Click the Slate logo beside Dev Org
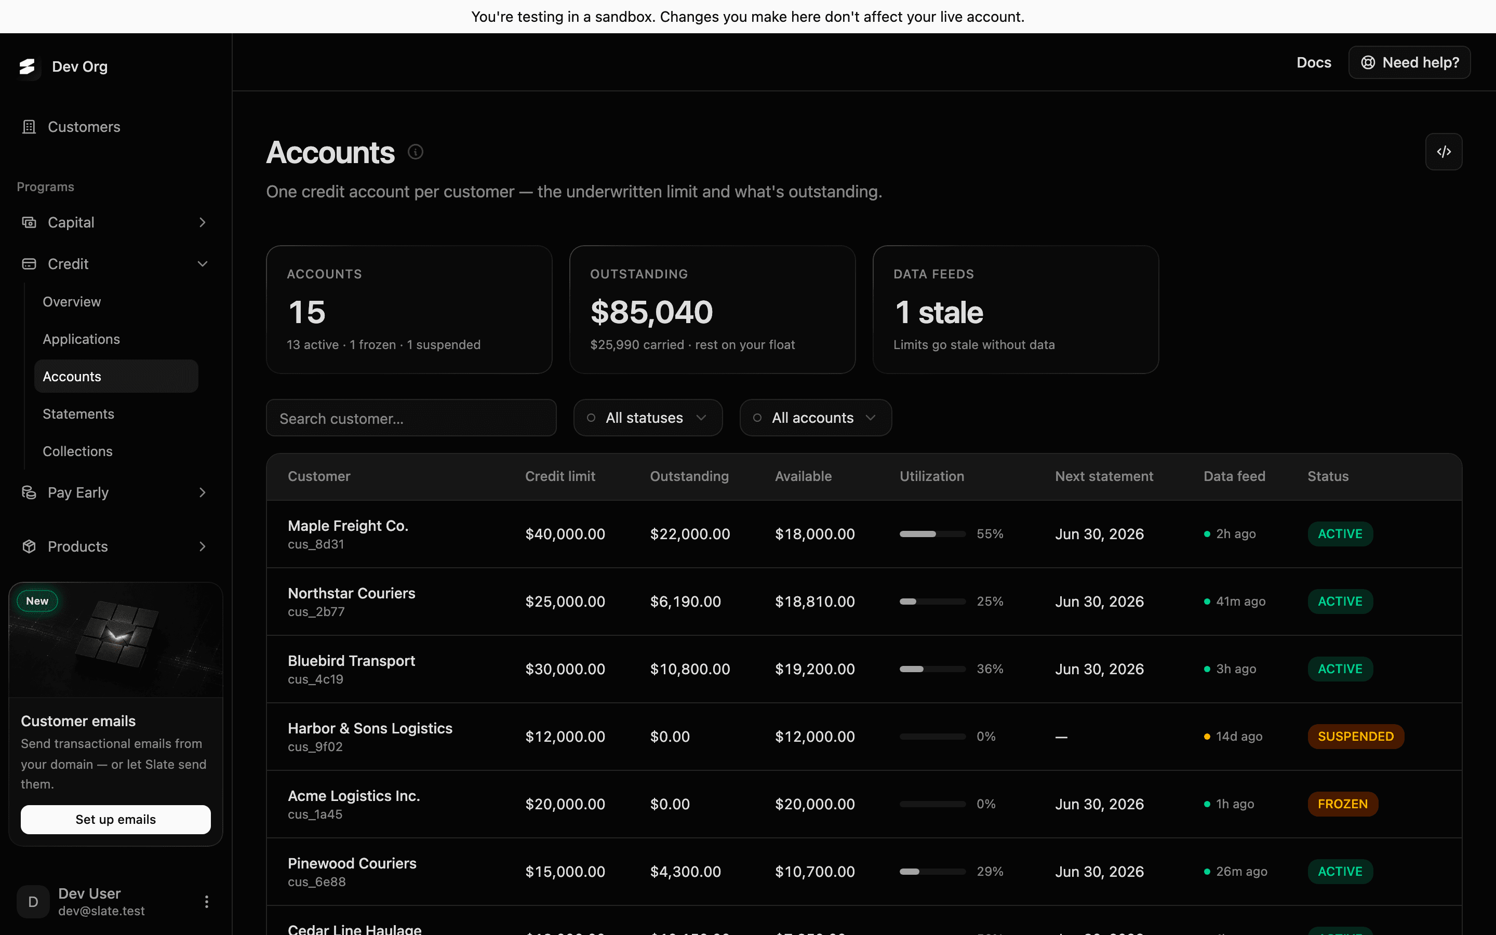This screenshot has height=935, width=1496. coord(27,67)
